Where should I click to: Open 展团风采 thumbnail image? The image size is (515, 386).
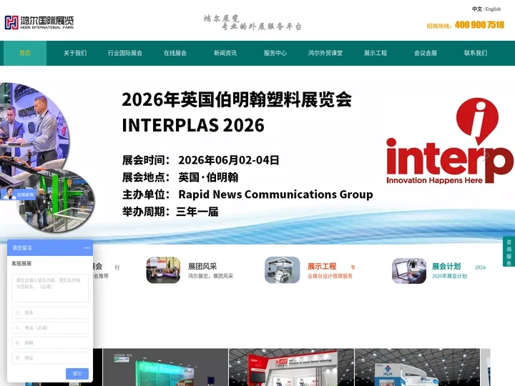pyautogui.click(x=163, y=270)
